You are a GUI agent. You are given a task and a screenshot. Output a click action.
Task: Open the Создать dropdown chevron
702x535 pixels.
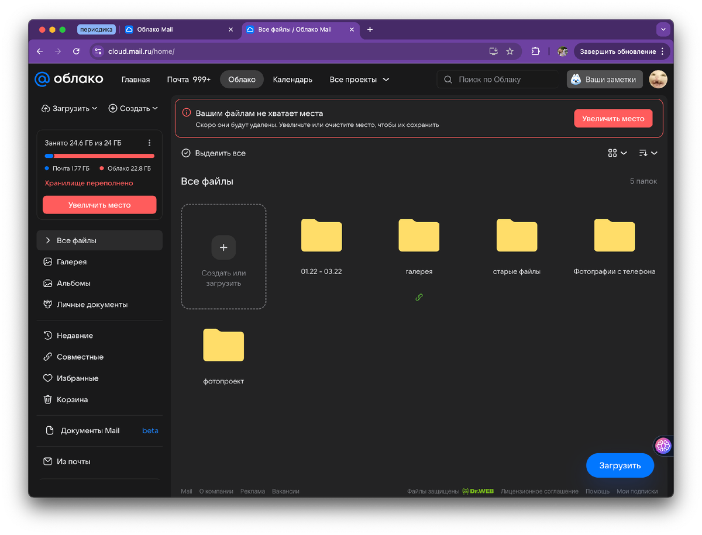pyautogui.click(x=156, y=108)
